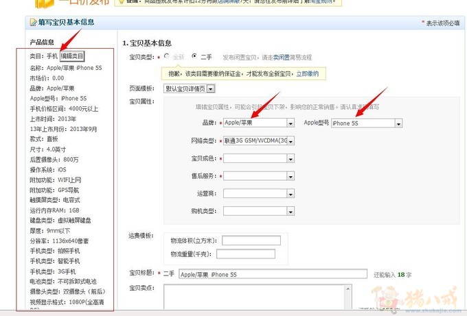Click the 摄像头类型: 双摄像头 text
Viewport: 467px width, 316px height.
[x=67, y=291]
